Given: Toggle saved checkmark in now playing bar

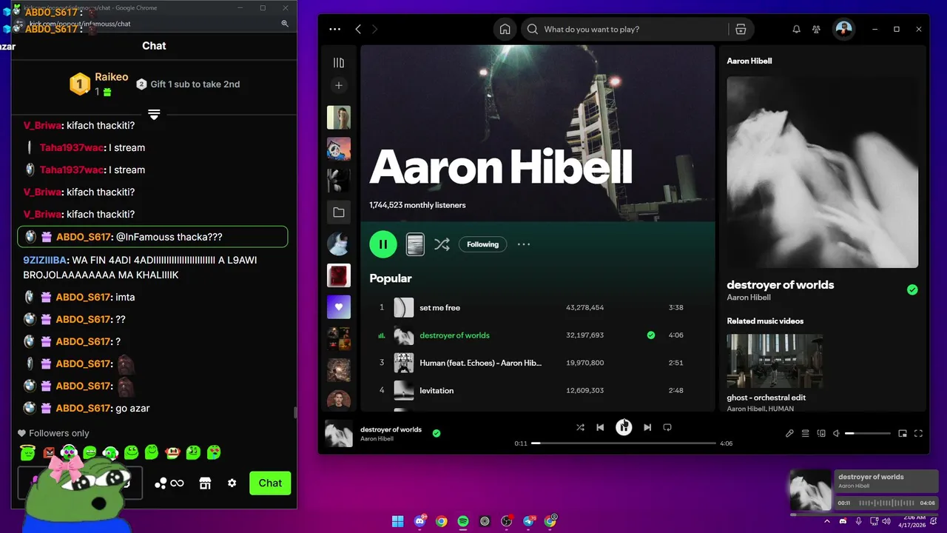Looking at the screenshot, I should tap(437, 433).
